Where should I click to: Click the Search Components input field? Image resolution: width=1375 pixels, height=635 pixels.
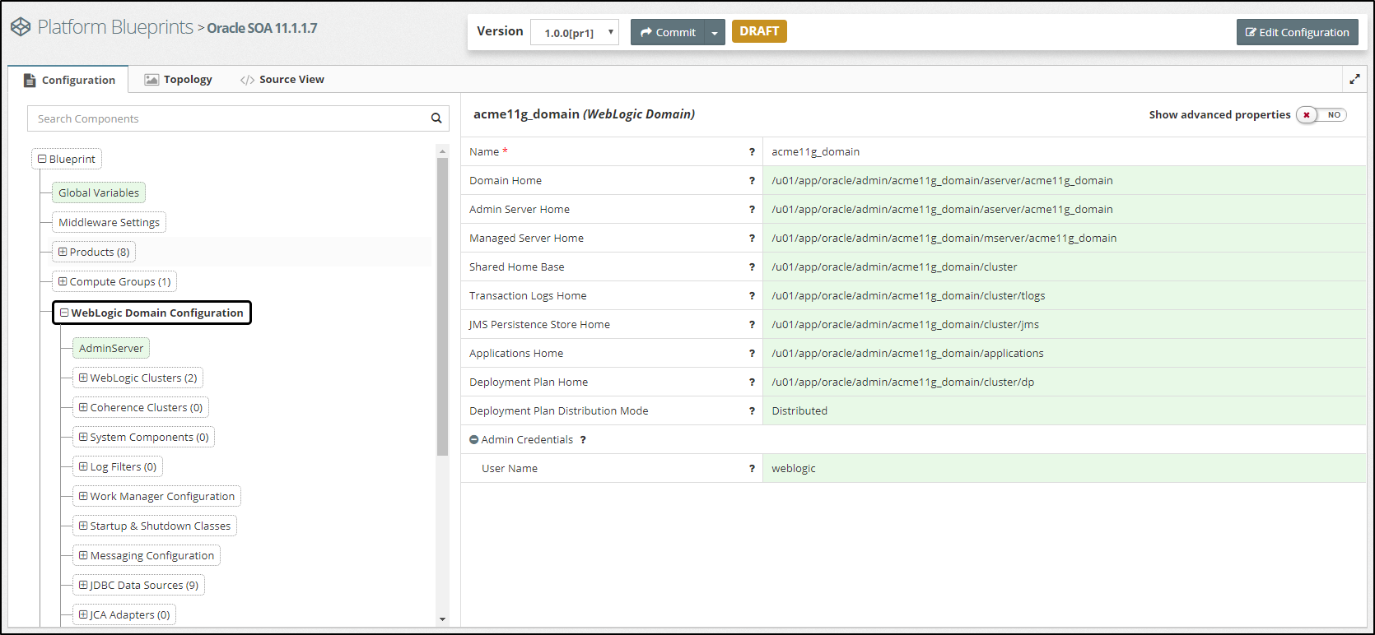tap(229, 118)
